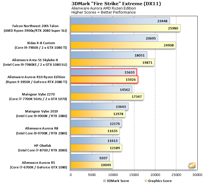Click the HOT watermark logo icon
This screenshot has height=184, width=204.
[x=192, y=165]
